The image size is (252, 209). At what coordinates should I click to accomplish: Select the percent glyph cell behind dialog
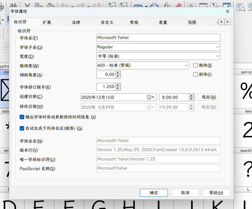243,89
